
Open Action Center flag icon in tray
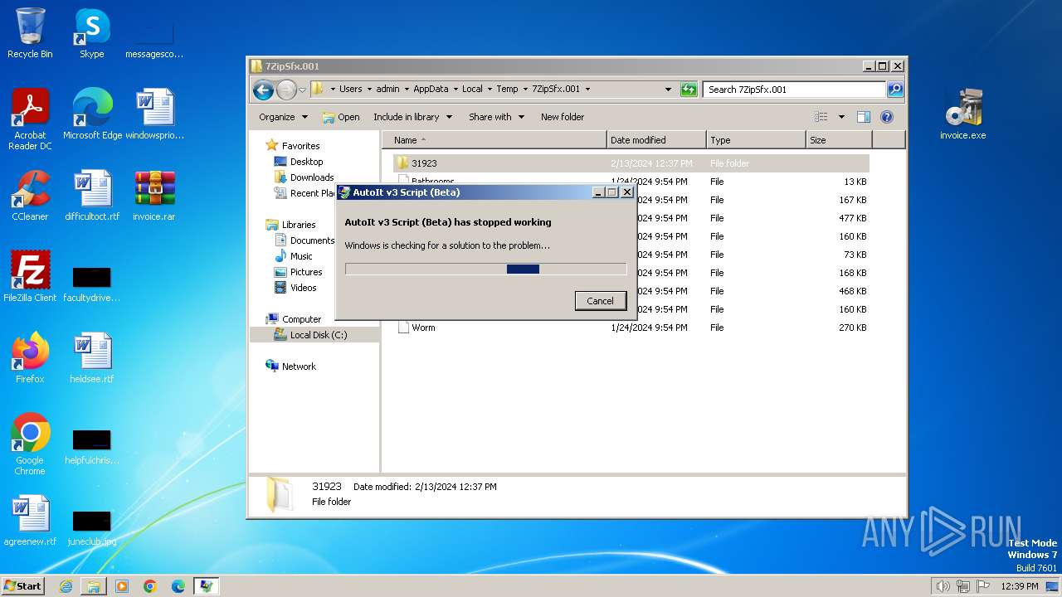[983, 586]
